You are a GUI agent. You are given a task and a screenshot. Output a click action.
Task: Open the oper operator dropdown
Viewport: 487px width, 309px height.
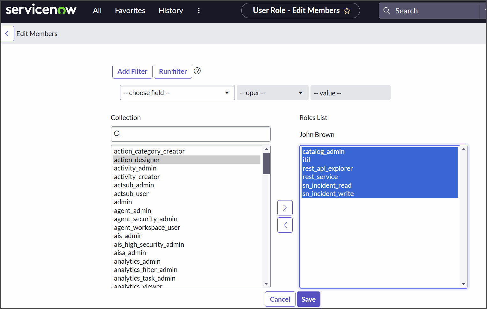[x=272, y=93]
